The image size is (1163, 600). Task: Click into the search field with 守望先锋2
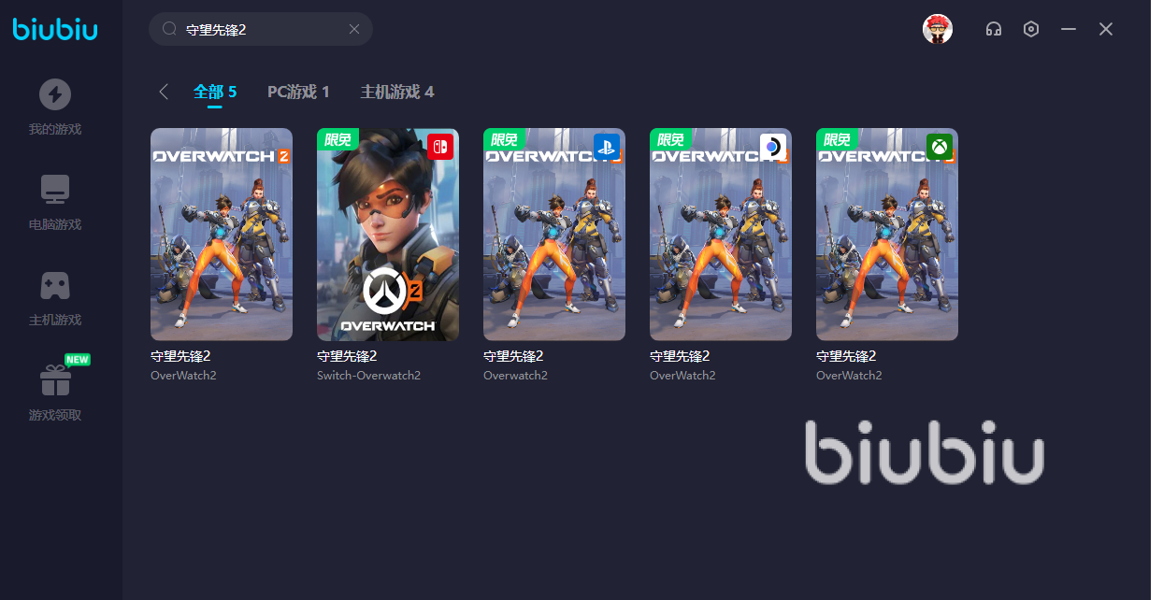click(261, 29)
